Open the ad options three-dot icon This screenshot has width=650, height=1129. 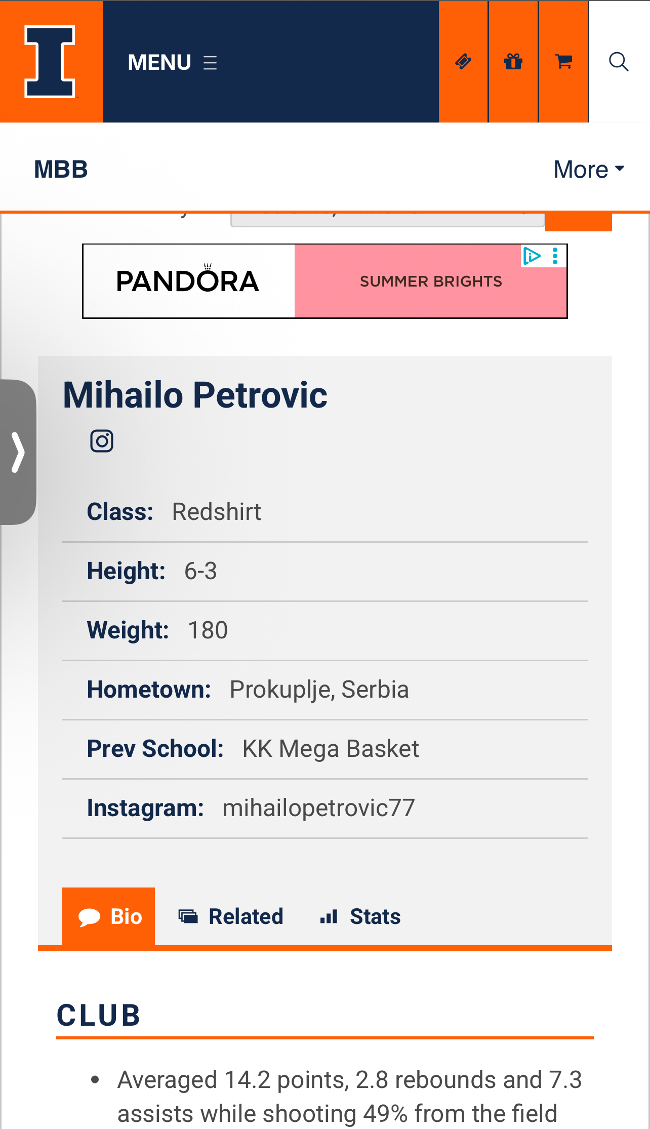(x=555, y=256)
